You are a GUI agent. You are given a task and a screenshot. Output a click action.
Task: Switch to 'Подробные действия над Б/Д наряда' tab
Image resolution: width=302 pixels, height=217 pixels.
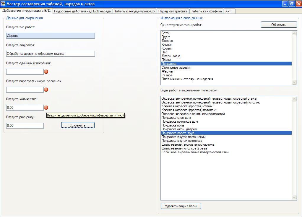click(82, 11)
